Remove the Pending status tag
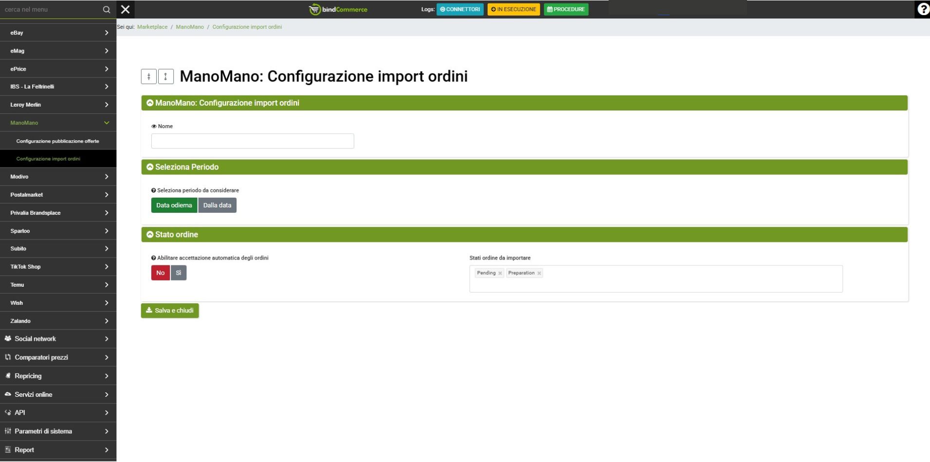This screenshot has height=462, width=930. click(x=500, y=273)
